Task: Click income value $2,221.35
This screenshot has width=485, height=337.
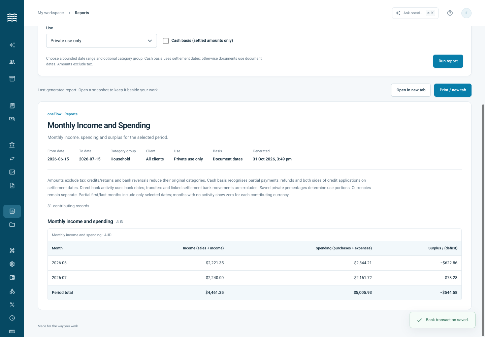Action: [215, 263]
